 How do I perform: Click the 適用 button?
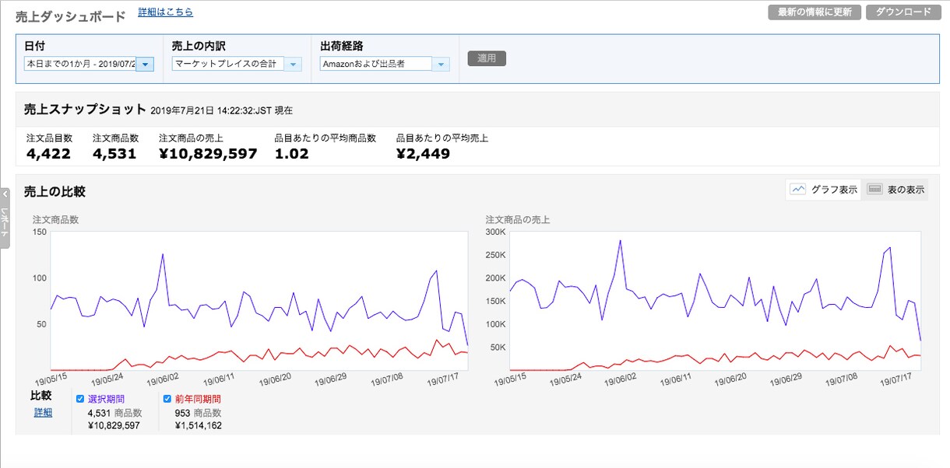[x=487, y=58]
